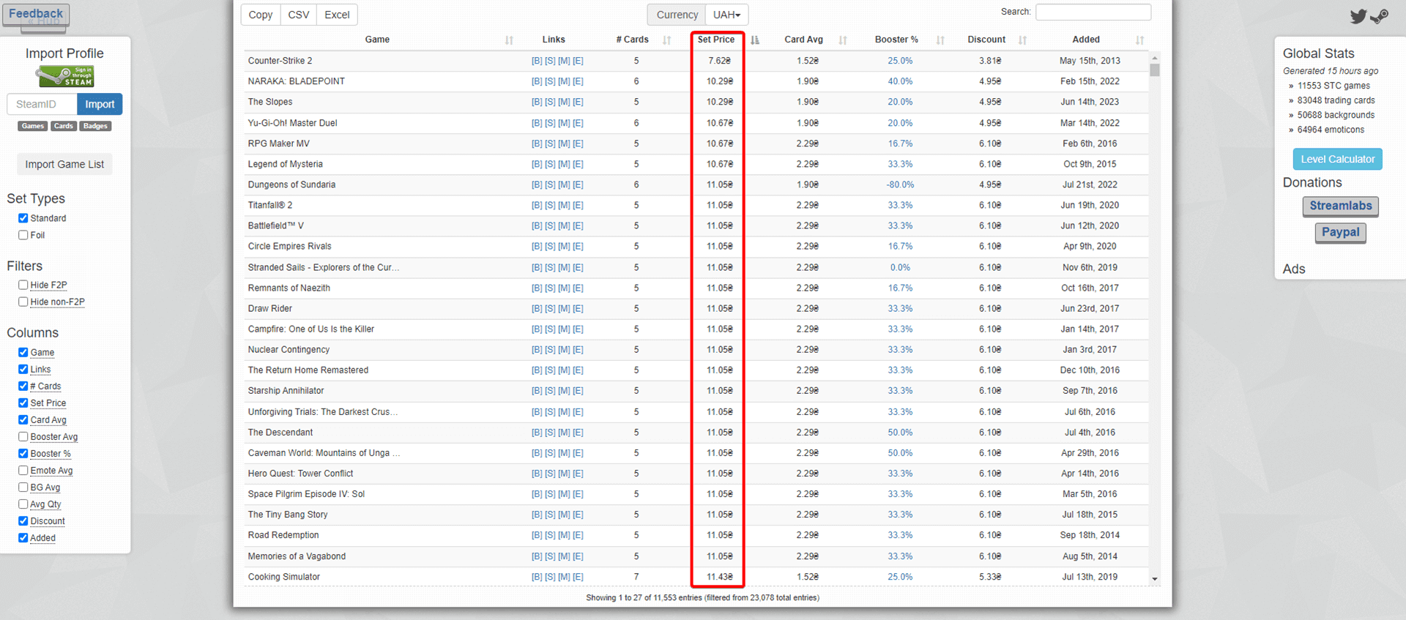This screenshot has height=620, width=1406.
Task: Open the [M] link for Counter-Strike 2
Action: [564, 61]
